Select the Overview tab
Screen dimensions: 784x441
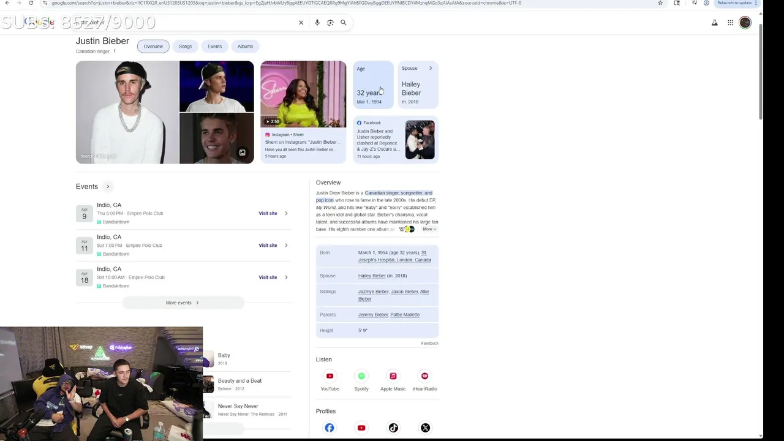(x=153, y=47)
